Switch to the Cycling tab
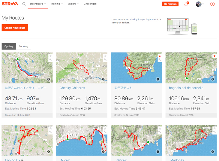Viewport: 219px width, 161px height. pos(9,46)
